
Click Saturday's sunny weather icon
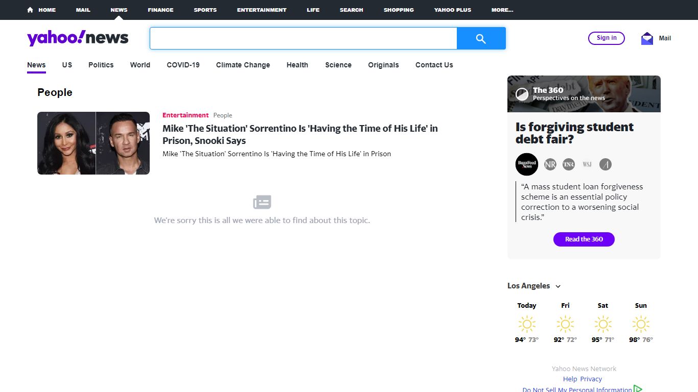point(603,324)
